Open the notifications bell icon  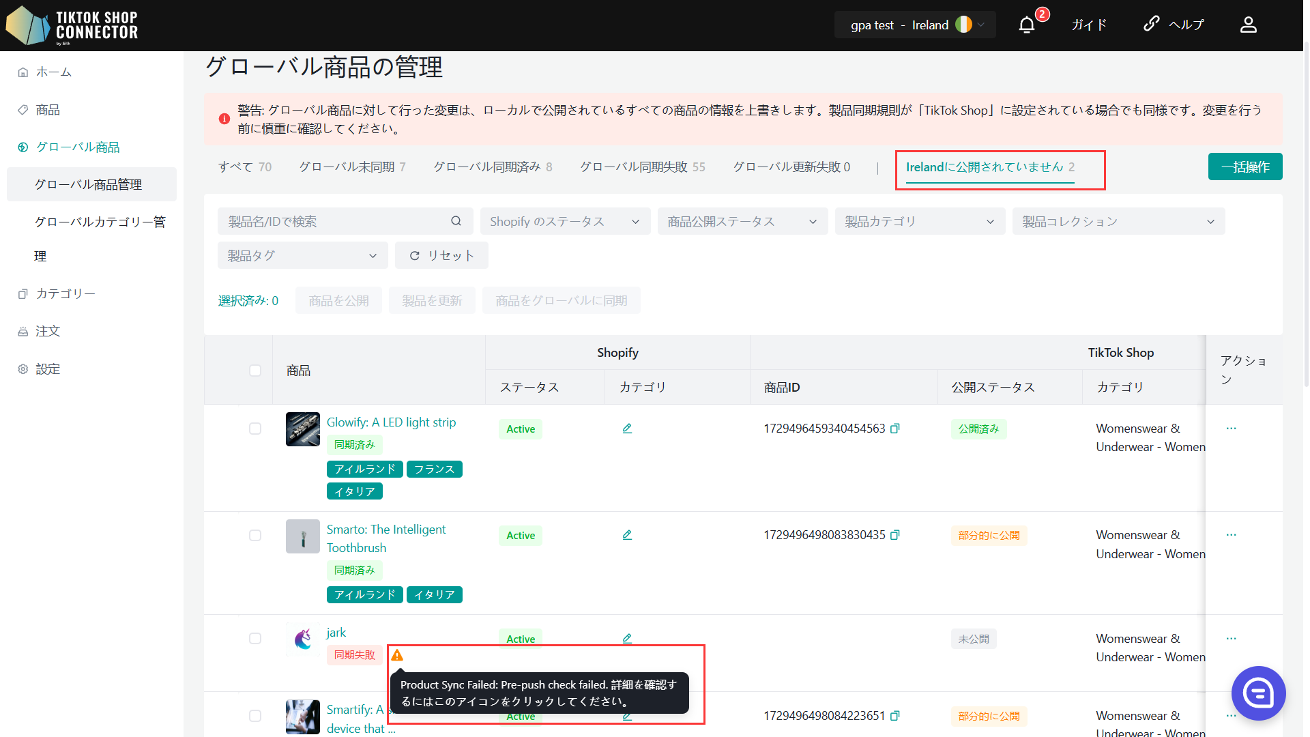[1027, 25]
